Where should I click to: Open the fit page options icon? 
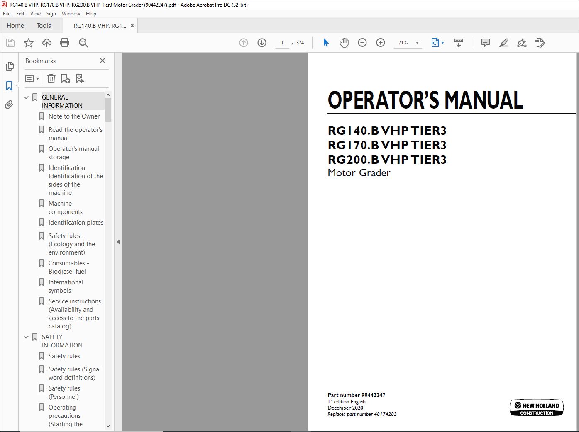pyautogui.click(x=437, y=43)
